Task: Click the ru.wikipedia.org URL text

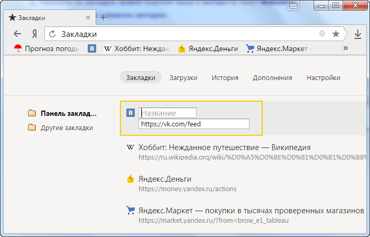Action: click(252, 157)
